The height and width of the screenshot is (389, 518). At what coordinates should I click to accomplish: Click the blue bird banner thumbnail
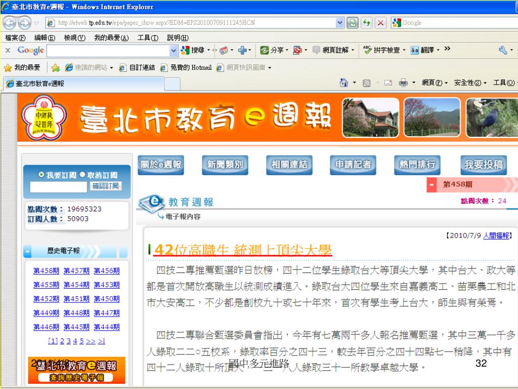point(492,118)
